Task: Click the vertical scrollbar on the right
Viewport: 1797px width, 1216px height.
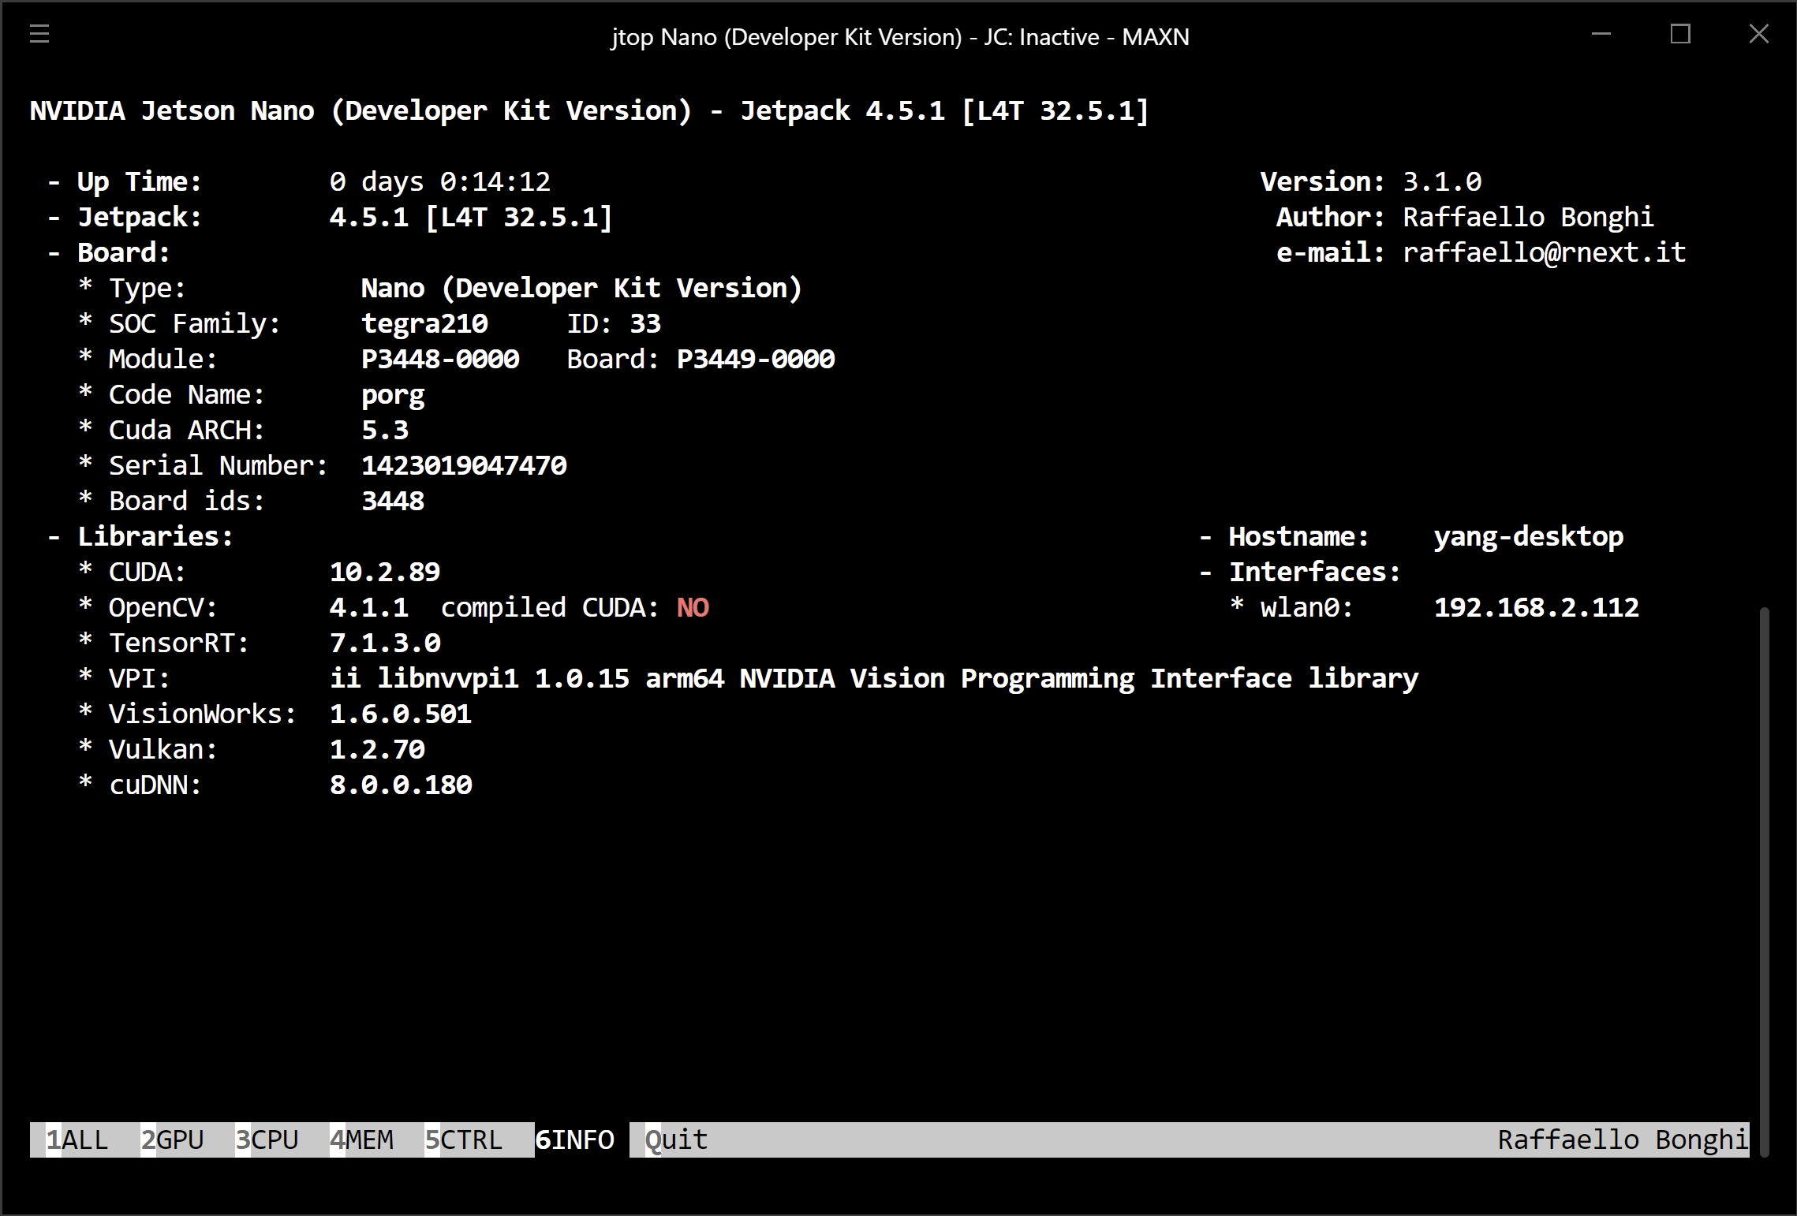Action: [1765, 882]
